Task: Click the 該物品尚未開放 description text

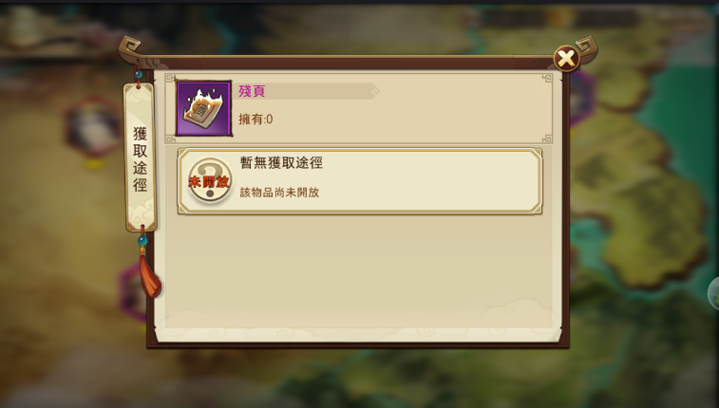Action: (x=279, y=193)
